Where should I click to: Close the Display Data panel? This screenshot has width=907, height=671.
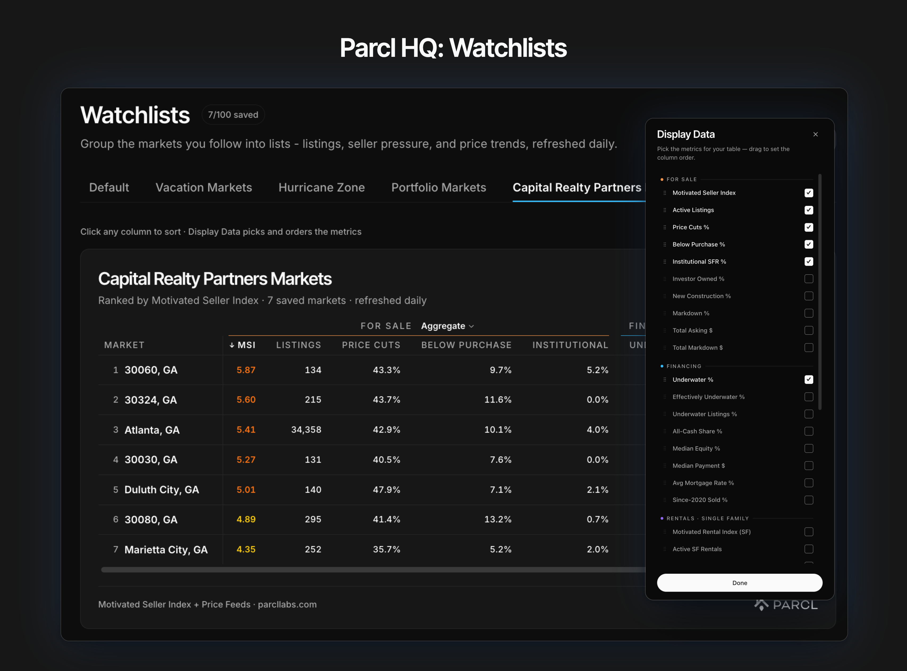(815, 134)
